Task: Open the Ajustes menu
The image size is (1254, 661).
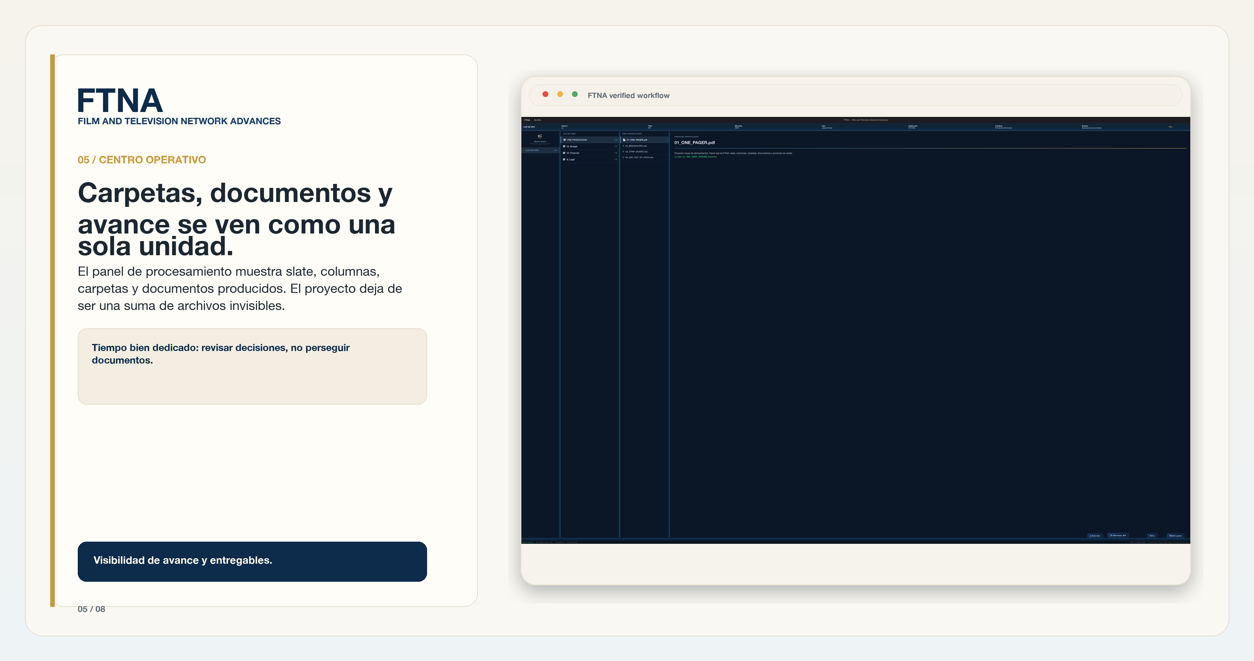Action: coord(537,120)
